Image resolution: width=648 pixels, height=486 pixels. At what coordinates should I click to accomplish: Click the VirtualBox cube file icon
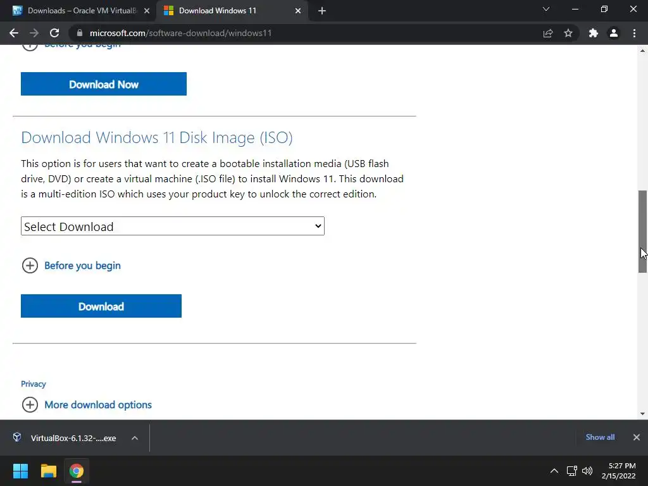[17, 437]
